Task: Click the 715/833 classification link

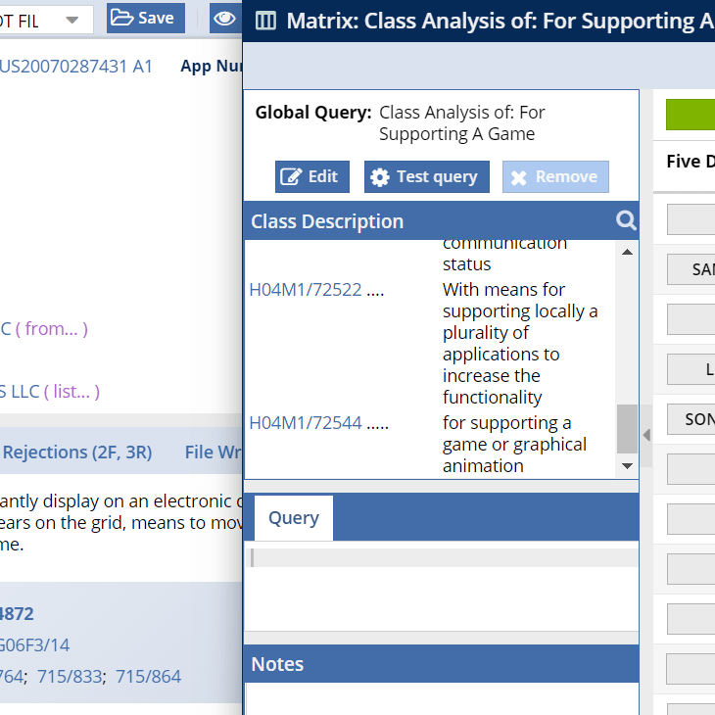Action: (x=73, y=676)
